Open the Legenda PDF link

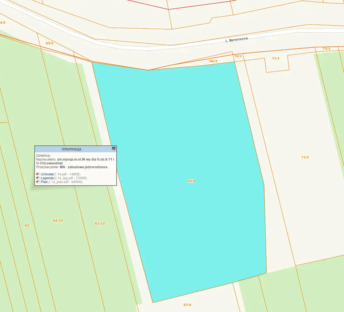(x=47, y=178)
